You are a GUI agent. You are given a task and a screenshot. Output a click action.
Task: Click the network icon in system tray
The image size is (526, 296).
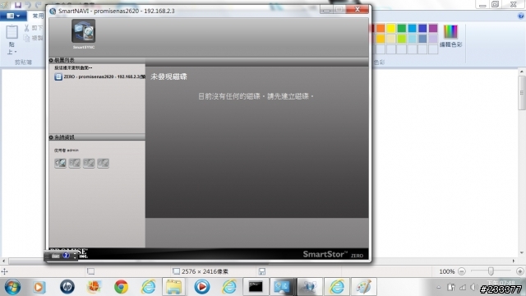tap(463, 287)
